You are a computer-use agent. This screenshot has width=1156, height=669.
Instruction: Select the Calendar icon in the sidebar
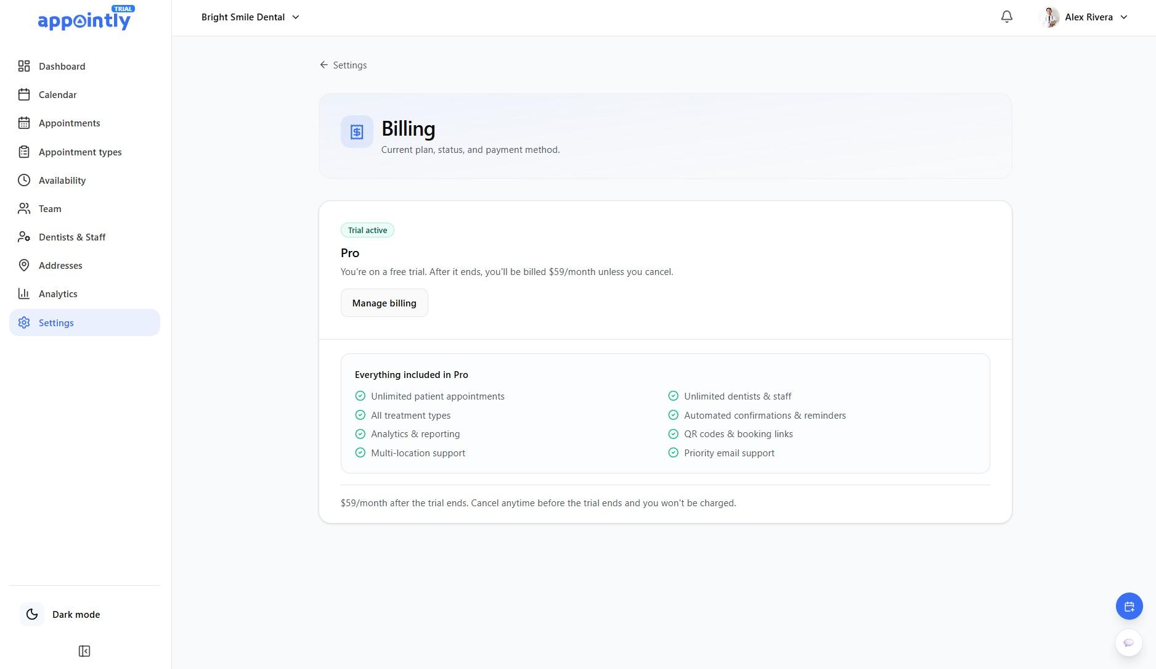24,94
